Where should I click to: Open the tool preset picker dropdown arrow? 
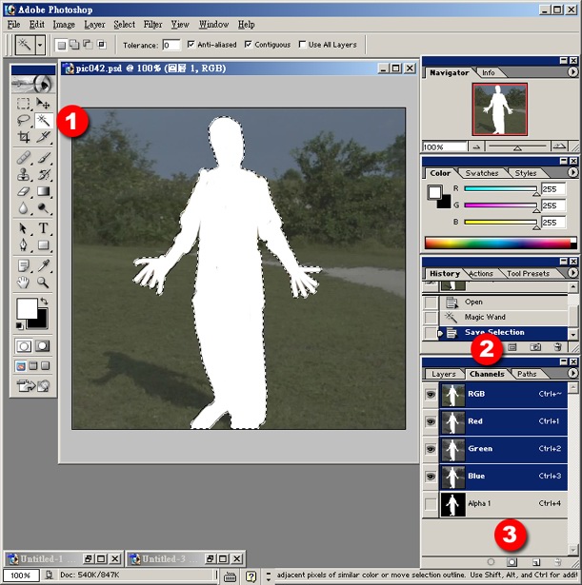[x=40, y=45]
